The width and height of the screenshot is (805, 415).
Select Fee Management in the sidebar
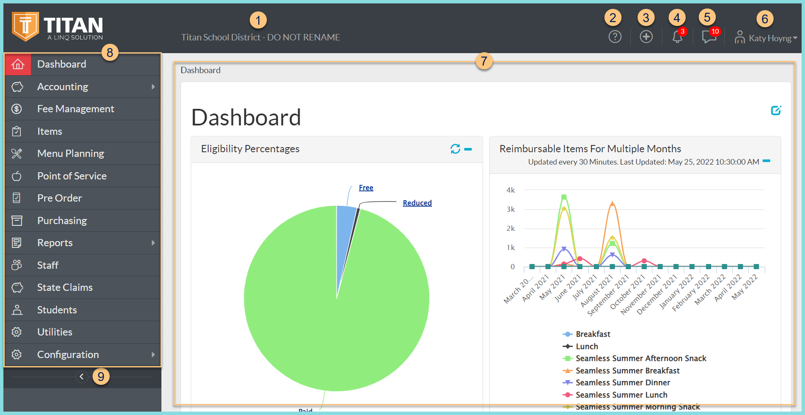click(75, 109)
